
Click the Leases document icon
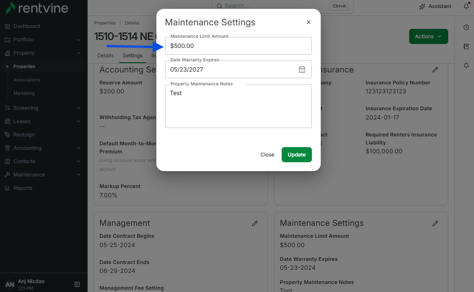7,121
